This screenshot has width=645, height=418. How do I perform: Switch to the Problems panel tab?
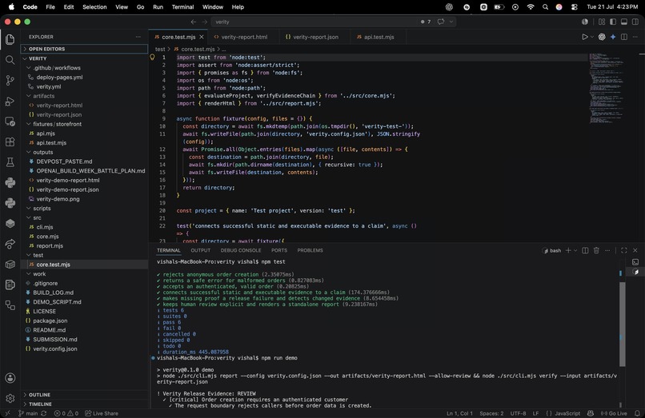(x=310, y=250)
